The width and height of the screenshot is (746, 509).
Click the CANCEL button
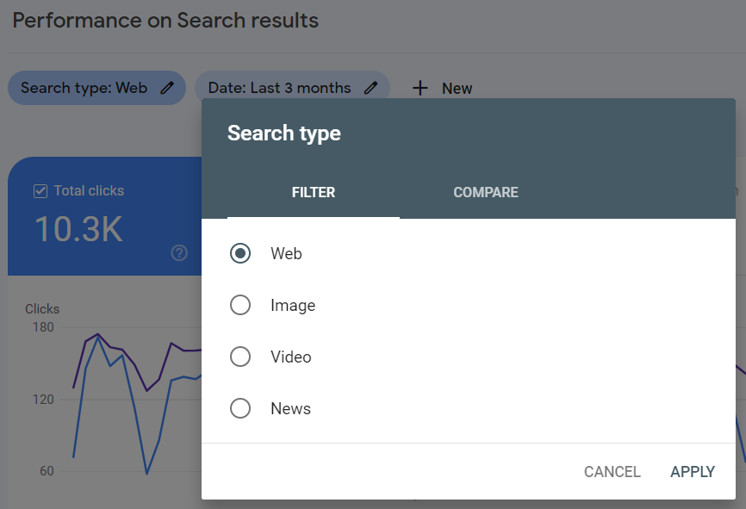pyautogui.click(x=612, y=471)
